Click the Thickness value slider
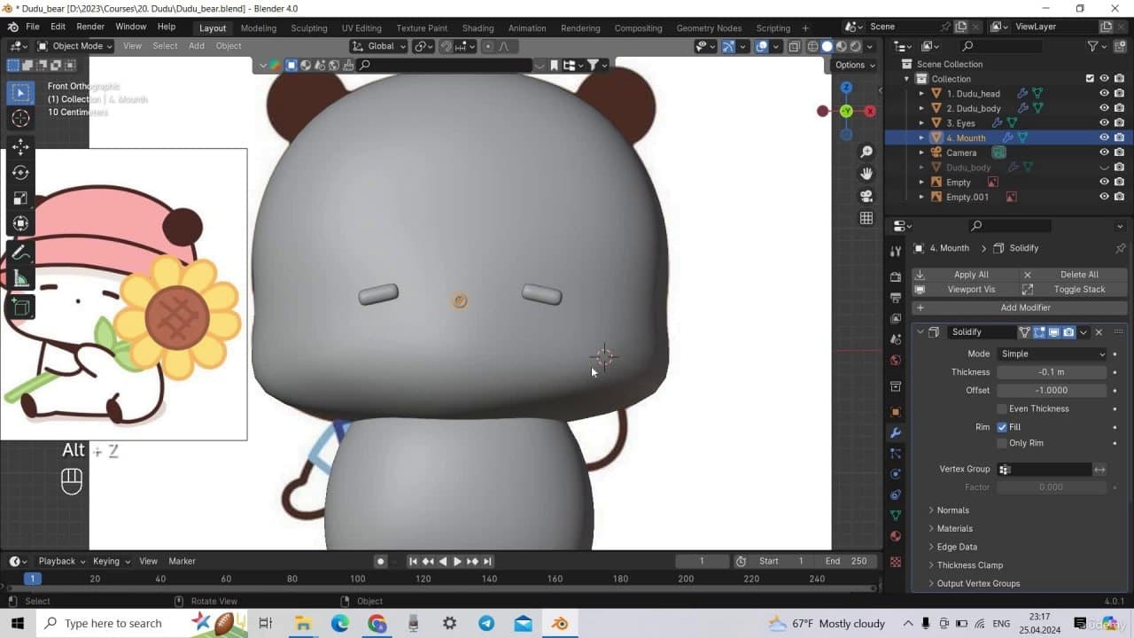The height and width of the screenshot is (638, 1134). pos(1052,372)
